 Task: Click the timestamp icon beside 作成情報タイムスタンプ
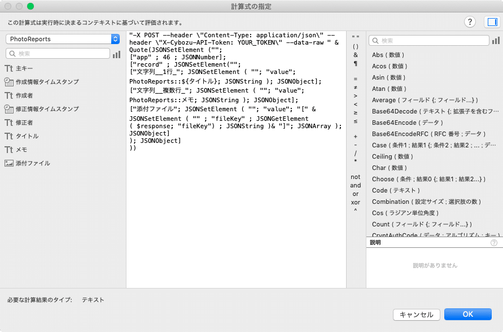click(x=8, y=82)
